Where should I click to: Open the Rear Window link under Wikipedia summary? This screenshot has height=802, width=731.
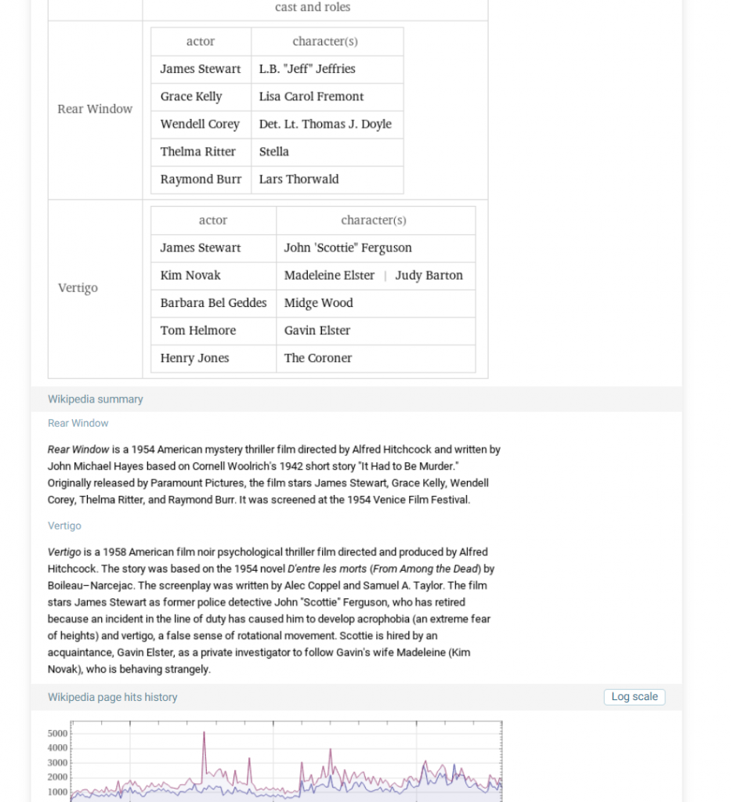click(x=78, y=423)
